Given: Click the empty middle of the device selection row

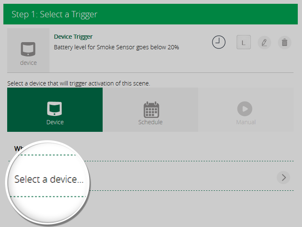Looking at the screenshot, I should click(x=182, y=178).
